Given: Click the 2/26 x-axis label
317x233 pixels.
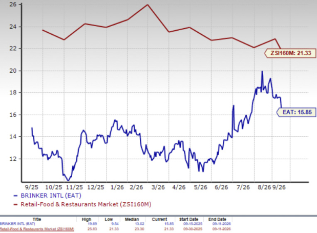Looking at the screenshot, I should pyautogui.click(x=136, y=187).
